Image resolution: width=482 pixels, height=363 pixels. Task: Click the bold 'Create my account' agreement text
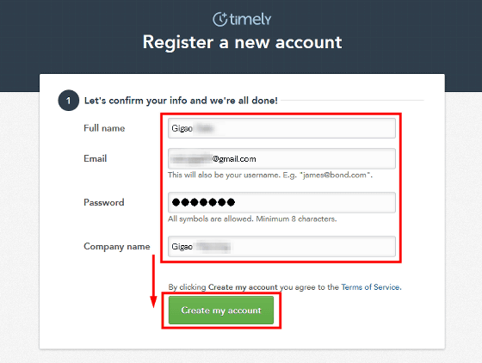click(243, 287)
